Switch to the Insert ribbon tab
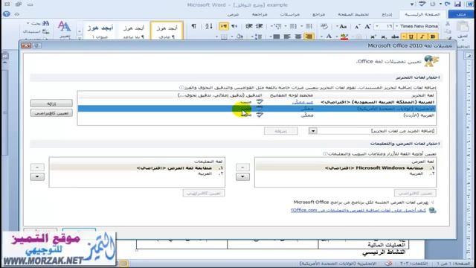This screenshot has width=476, height=268. tap(387, 14)
